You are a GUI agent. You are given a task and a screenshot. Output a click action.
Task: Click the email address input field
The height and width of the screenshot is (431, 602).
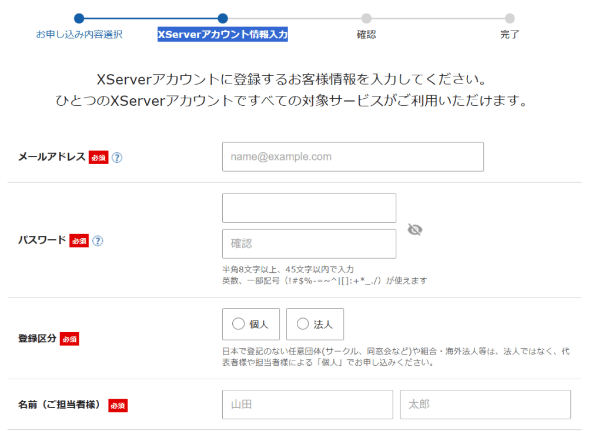(353, 157)
